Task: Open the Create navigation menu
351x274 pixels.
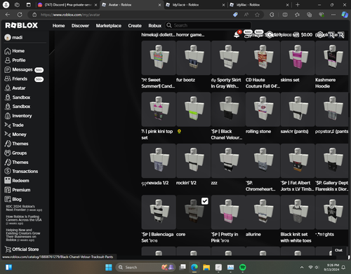Action: [x=135, y=25]
